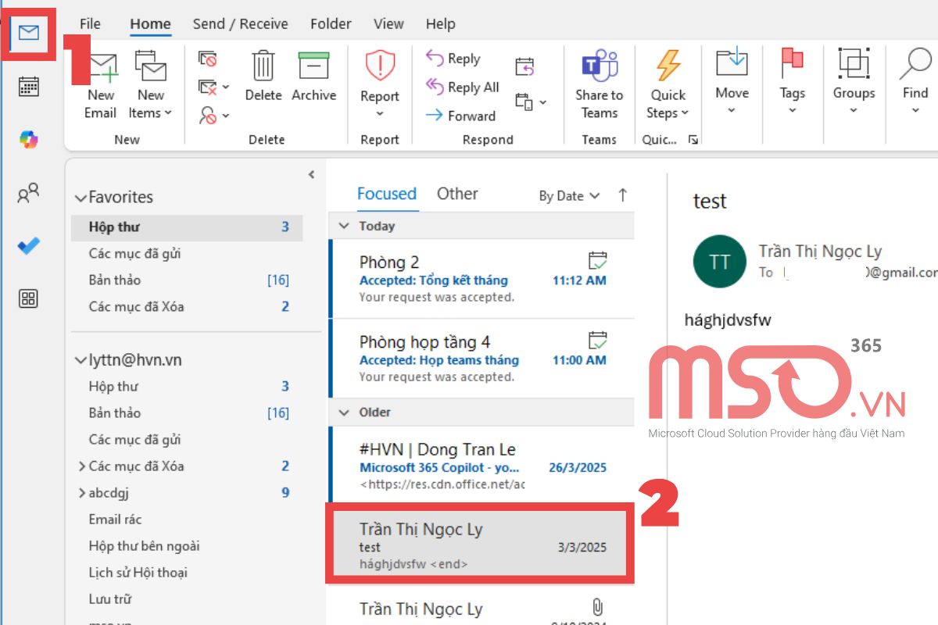938x625 pixels.
Task: Select the Home ribbon tab
Action: click(x=150, y=24)
